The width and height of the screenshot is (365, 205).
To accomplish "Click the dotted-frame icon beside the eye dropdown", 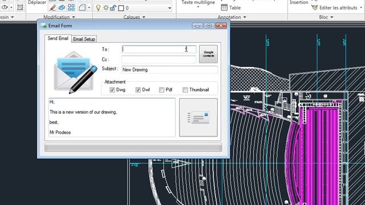I will 21,7.
